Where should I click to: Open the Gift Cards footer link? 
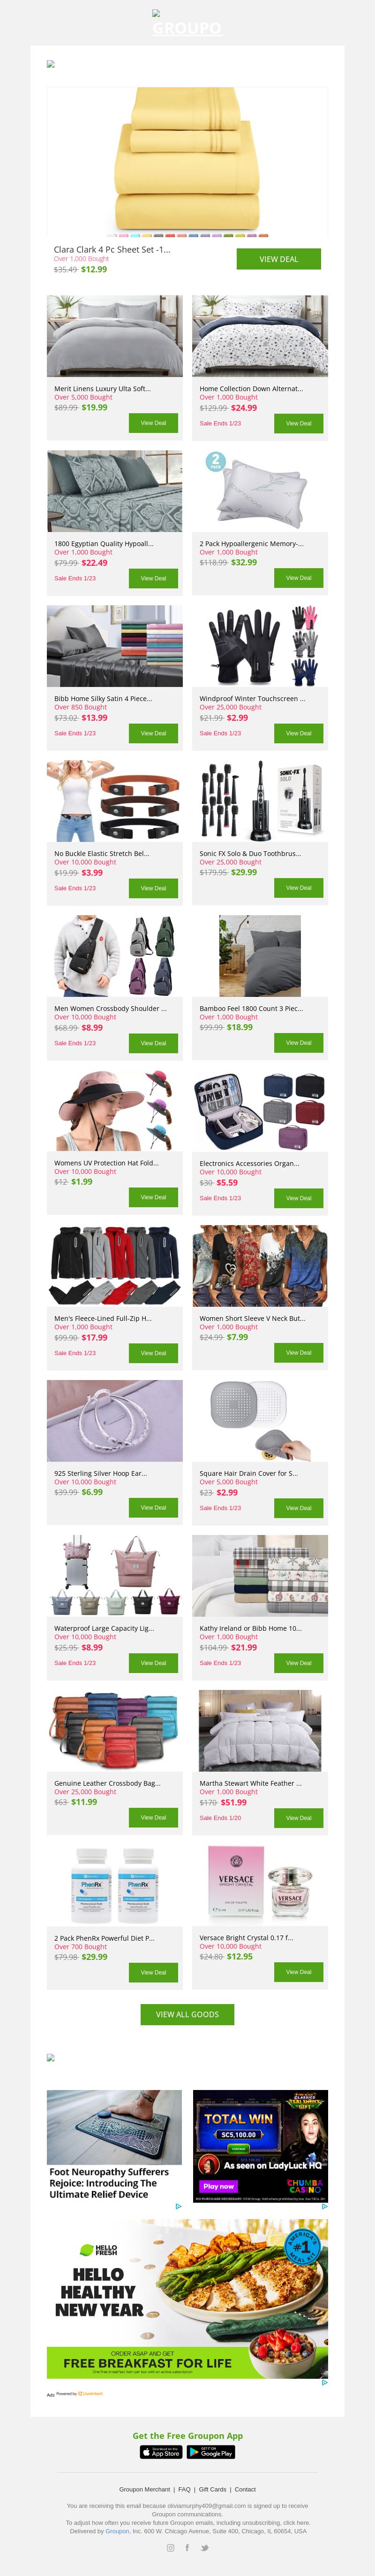coord(212,2489)
